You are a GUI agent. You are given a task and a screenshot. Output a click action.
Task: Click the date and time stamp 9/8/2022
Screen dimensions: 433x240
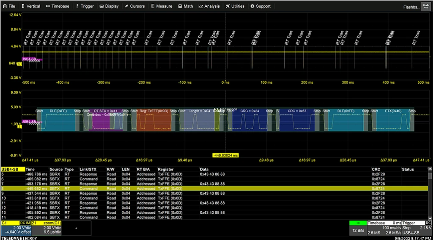point(413,238)
